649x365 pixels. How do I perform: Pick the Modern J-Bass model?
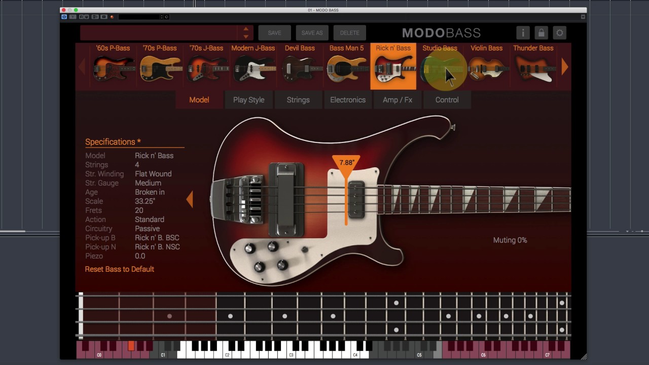[253, 66]
